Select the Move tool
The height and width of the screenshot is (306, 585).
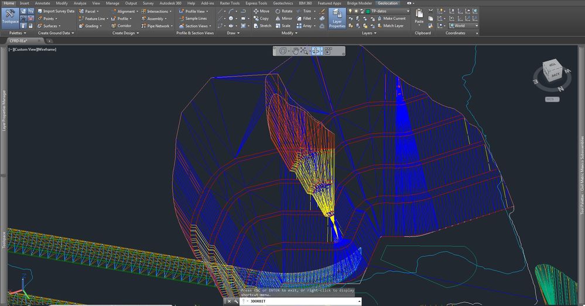(261, 11)
